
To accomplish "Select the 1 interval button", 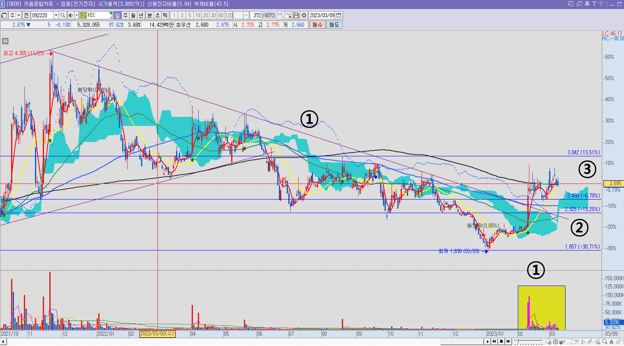I will click(174, 15).
